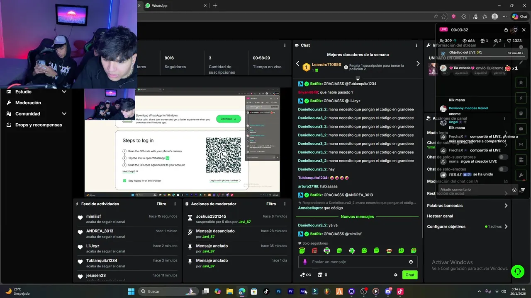Open the LIVE overlay settings gear
Screen dimensions: 531x298
515,30
